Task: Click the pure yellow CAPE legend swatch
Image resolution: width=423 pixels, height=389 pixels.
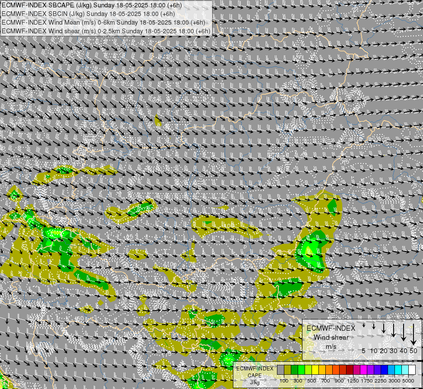Action: pyautogui.click(x=315, y=370)
